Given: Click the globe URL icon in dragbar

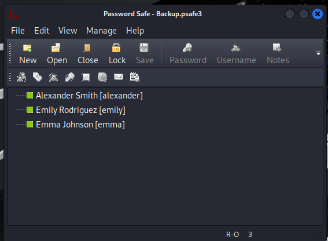Looking at the screenshot, I should 102,77.
